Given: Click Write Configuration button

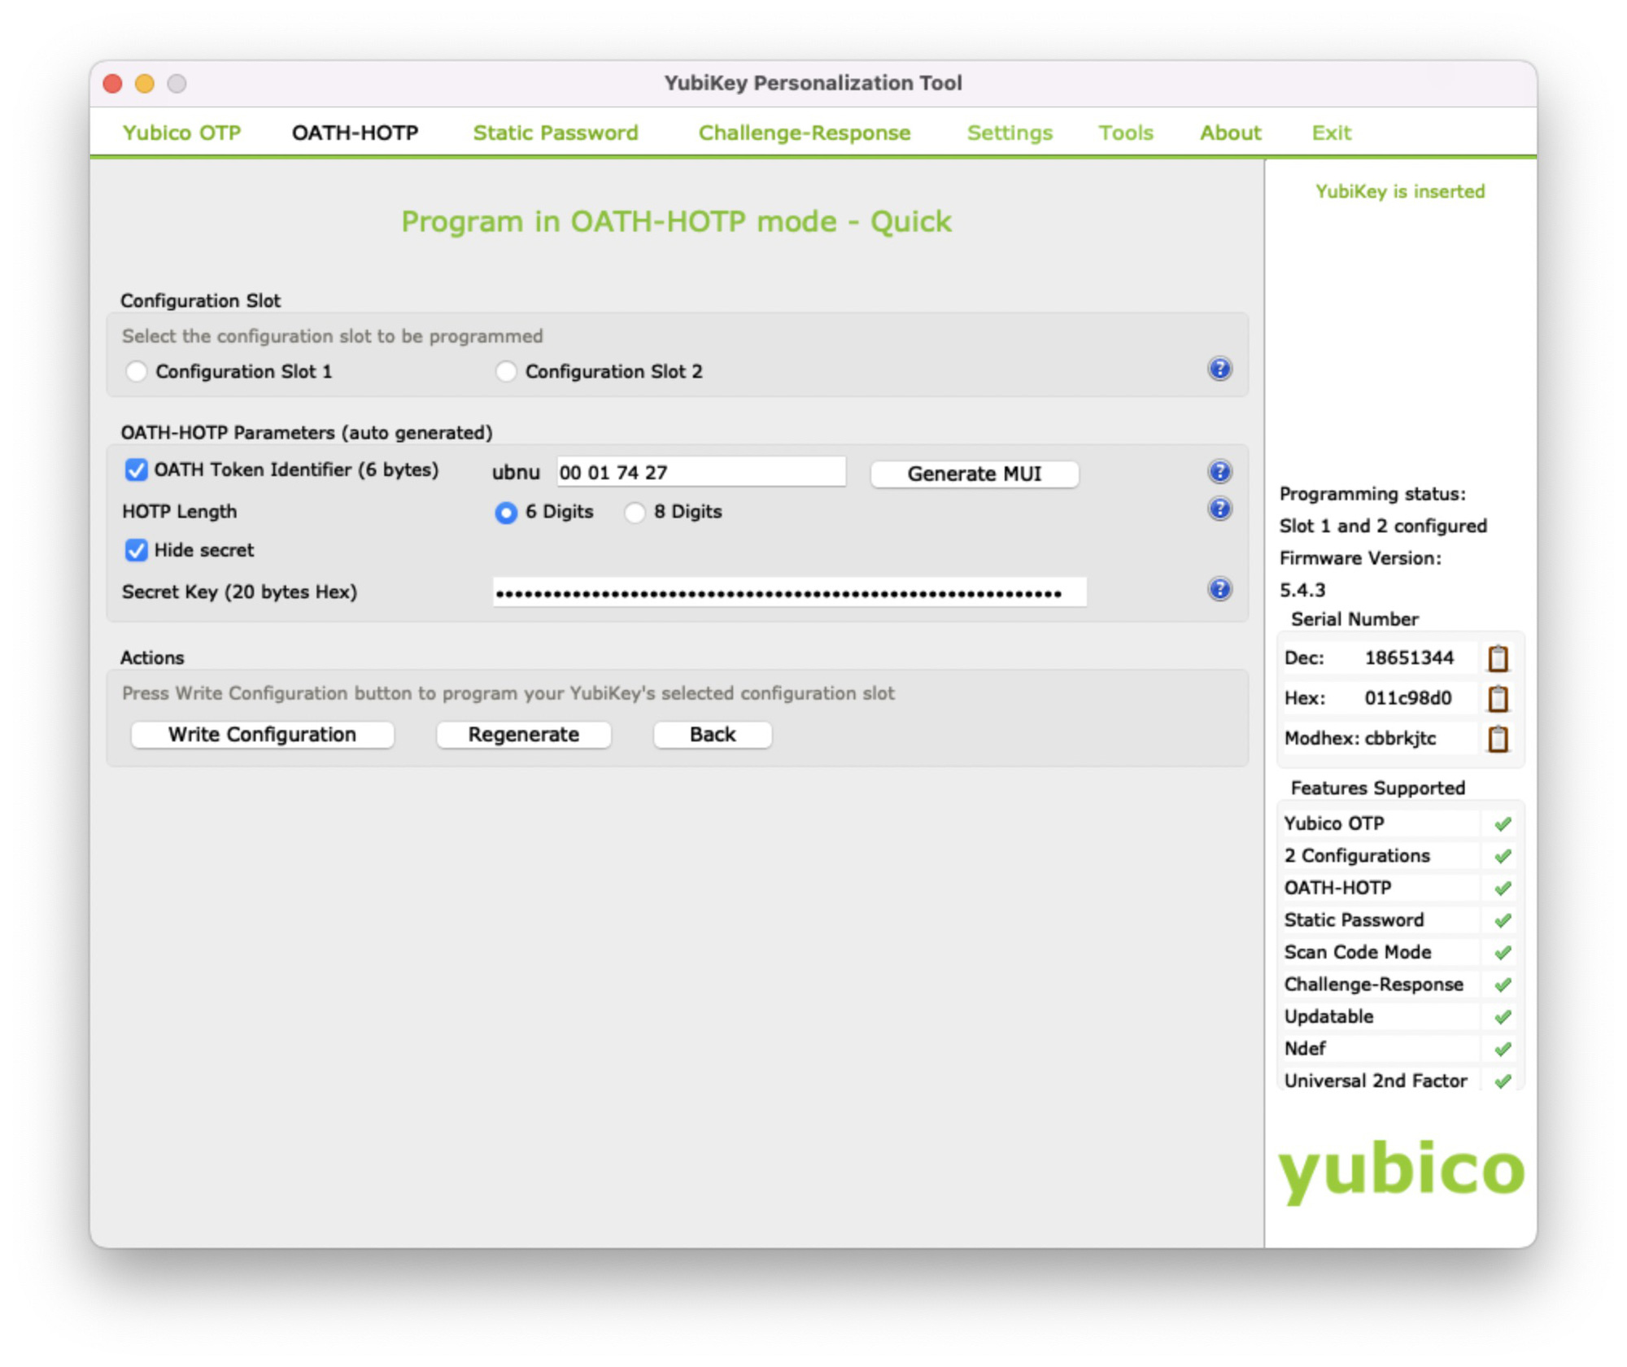Looking at the screenshot, I should 262,734.
